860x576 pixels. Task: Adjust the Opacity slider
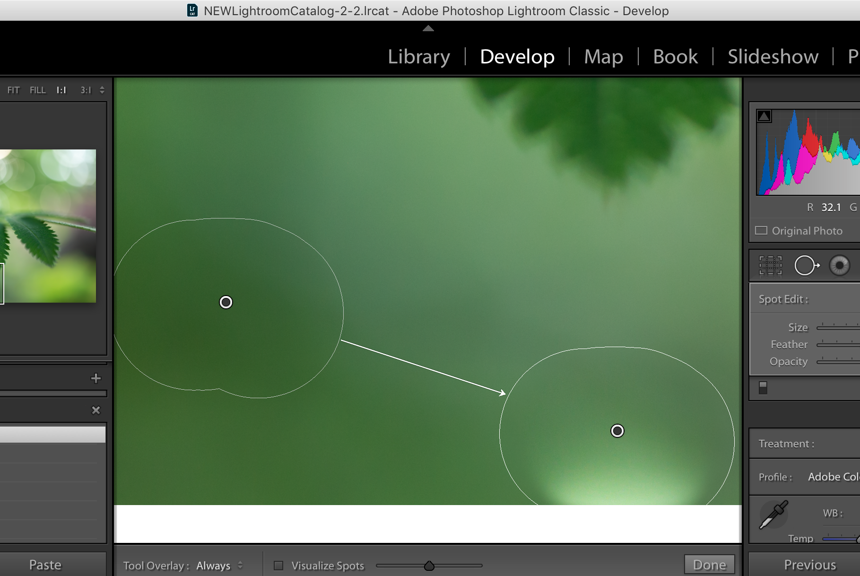point(838,361)
